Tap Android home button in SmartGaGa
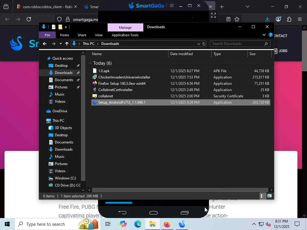 153,213
